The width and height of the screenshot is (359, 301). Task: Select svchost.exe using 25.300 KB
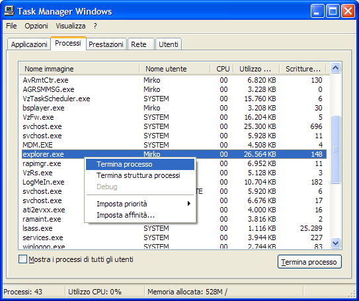[174, 126]
